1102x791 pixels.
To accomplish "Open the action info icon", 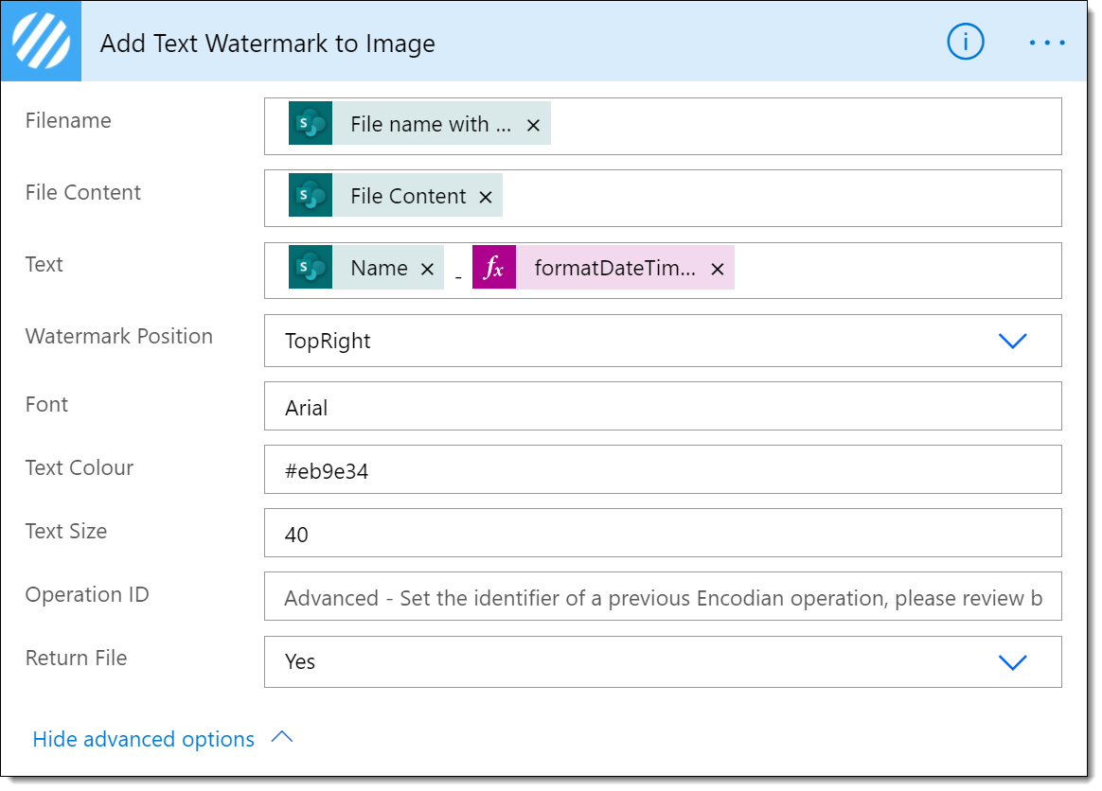I will click(966, 43).
